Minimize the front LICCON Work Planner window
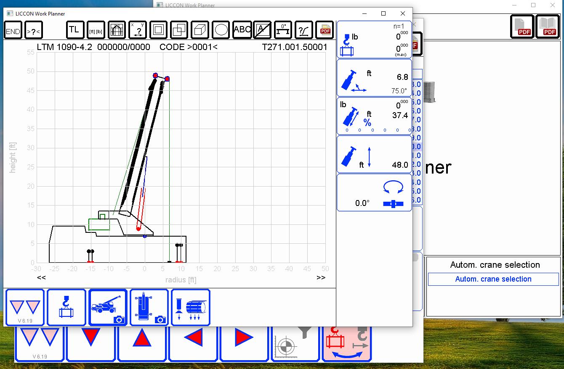 [364, 13]
